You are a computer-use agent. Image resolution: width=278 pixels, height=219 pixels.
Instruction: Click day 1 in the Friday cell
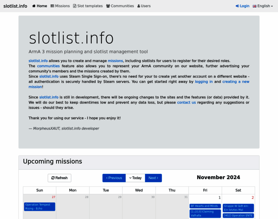click(x=219, y=197)
